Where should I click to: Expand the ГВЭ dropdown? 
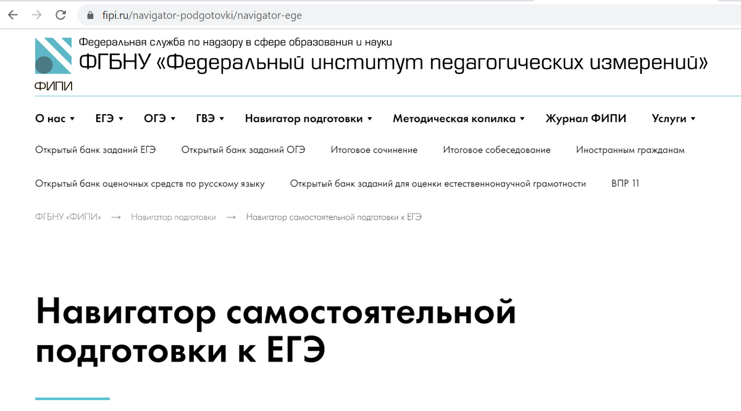209,118
